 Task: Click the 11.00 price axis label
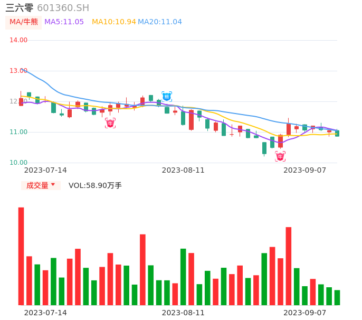click(x=18, y=132)
